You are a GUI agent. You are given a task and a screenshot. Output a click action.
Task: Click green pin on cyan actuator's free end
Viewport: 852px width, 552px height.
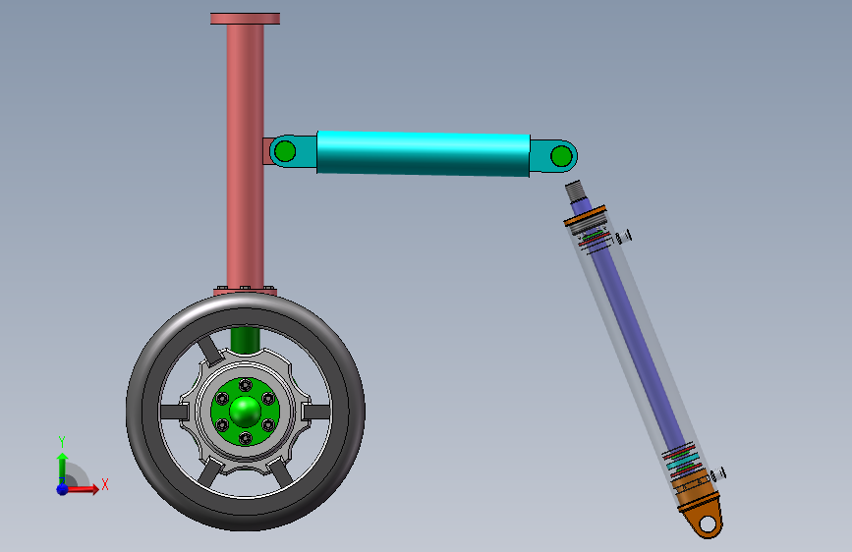click(x=561, y=156)
